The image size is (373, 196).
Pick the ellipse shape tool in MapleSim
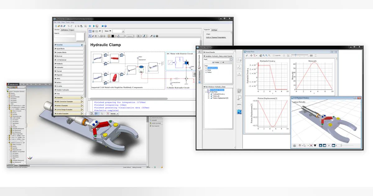(104, 36)
